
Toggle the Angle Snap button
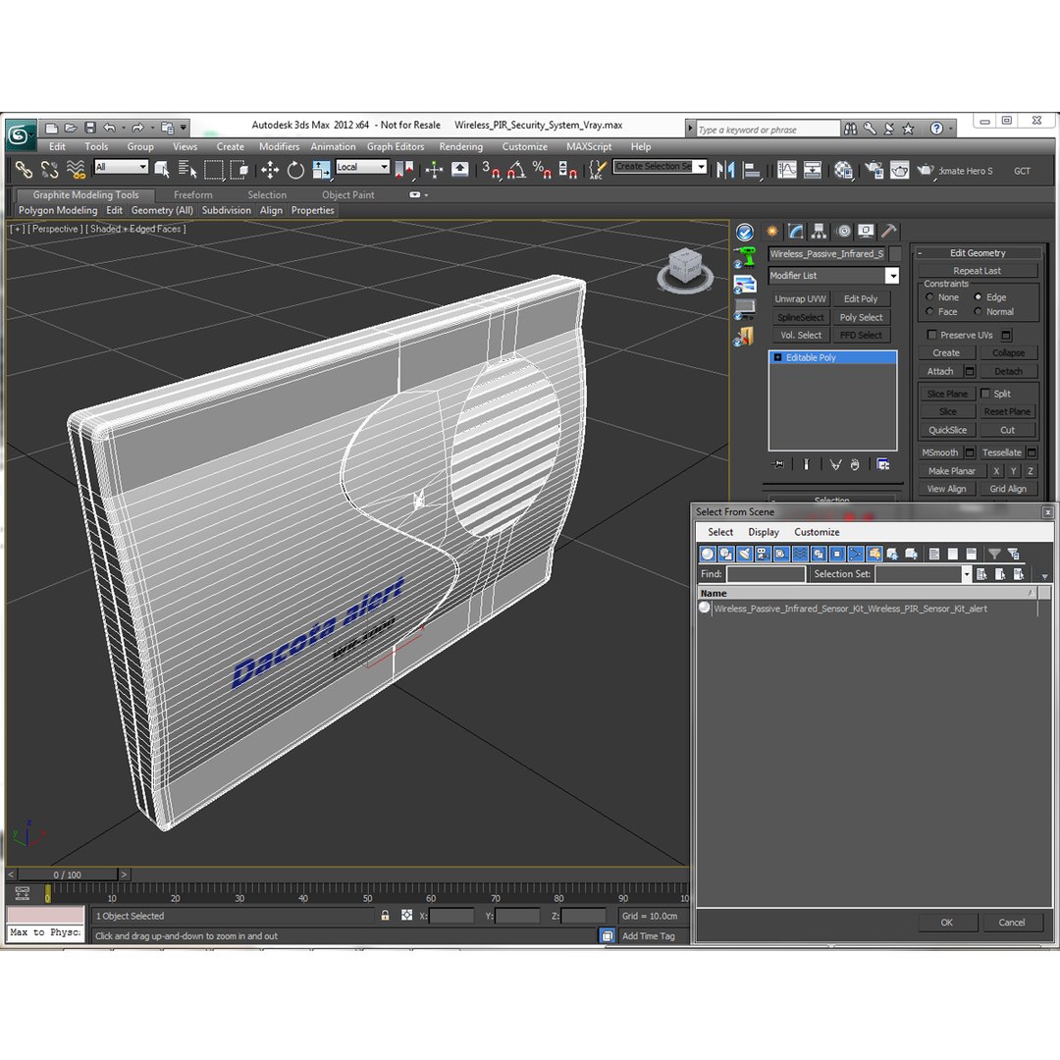point(516,170)
